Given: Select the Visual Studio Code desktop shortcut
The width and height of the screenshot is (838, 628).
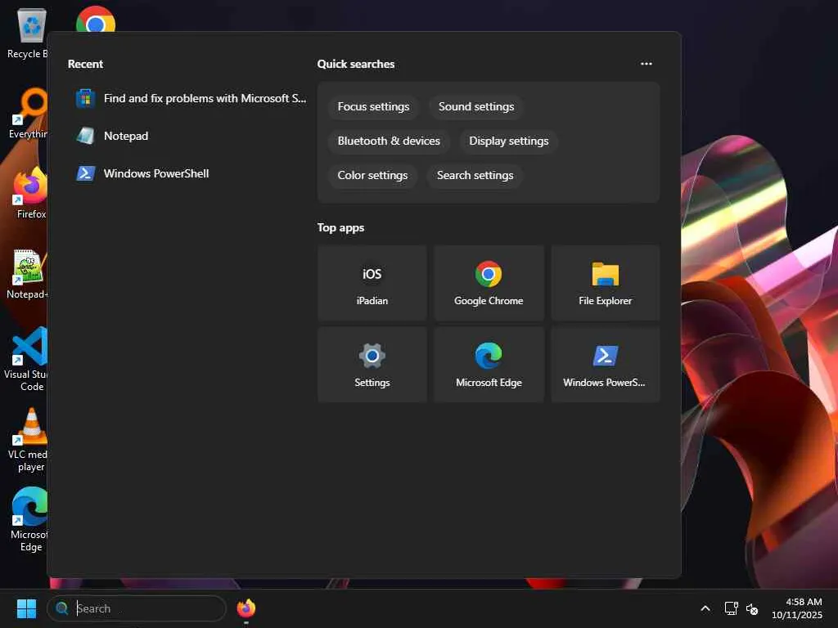Looking at the screenshot, I should point(28,359).
